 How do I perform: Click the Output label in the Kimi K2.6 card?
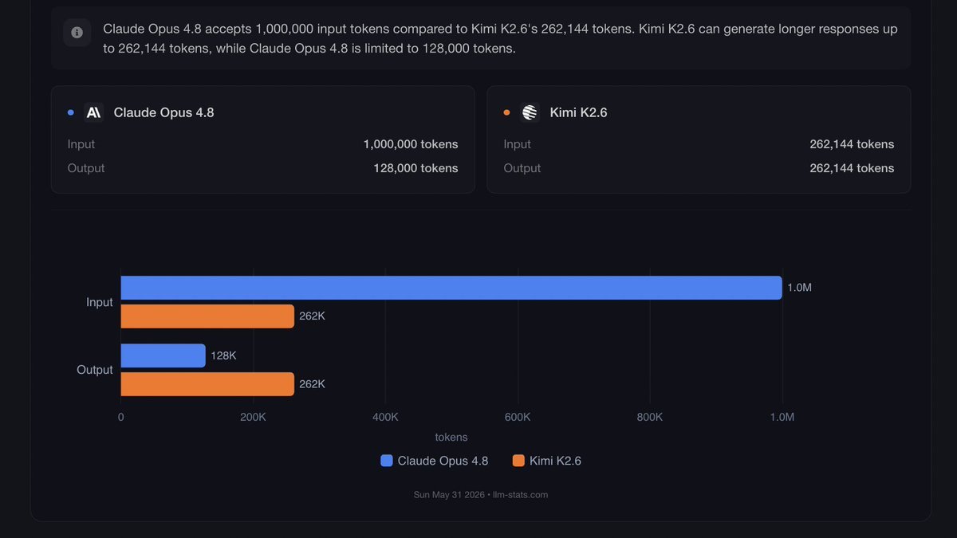522,168
